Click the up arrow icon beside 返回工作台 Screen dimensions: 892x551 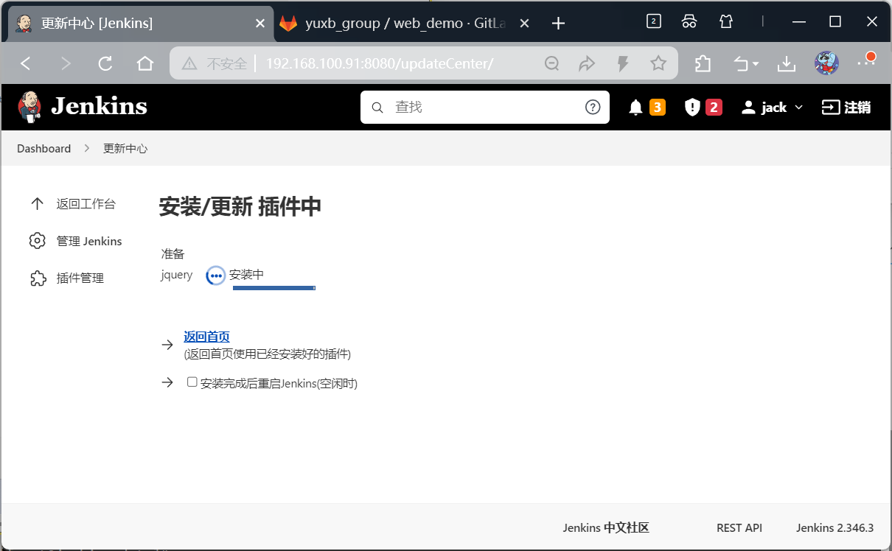[x=37, y=204]
